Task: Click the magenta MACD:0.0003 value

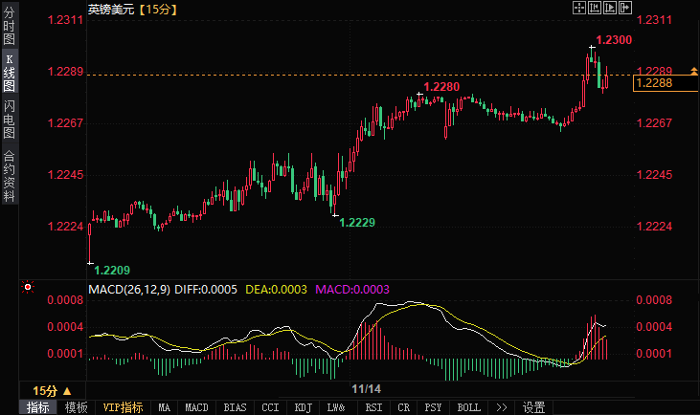Action: point(352,290)
